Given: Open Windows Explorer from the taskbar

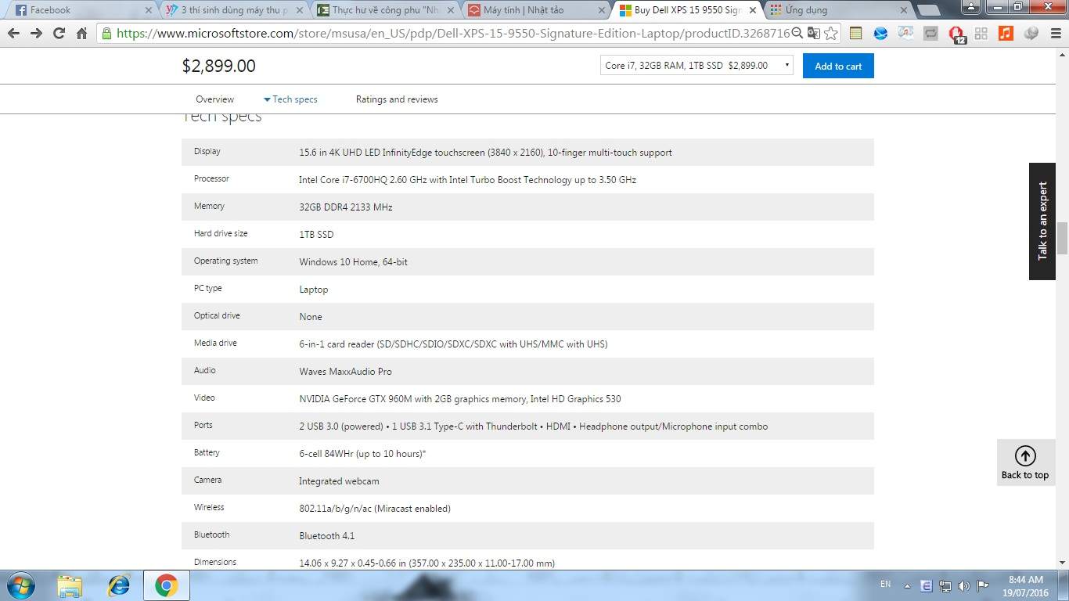Looking at the screenshot, I should coord(70,585).
